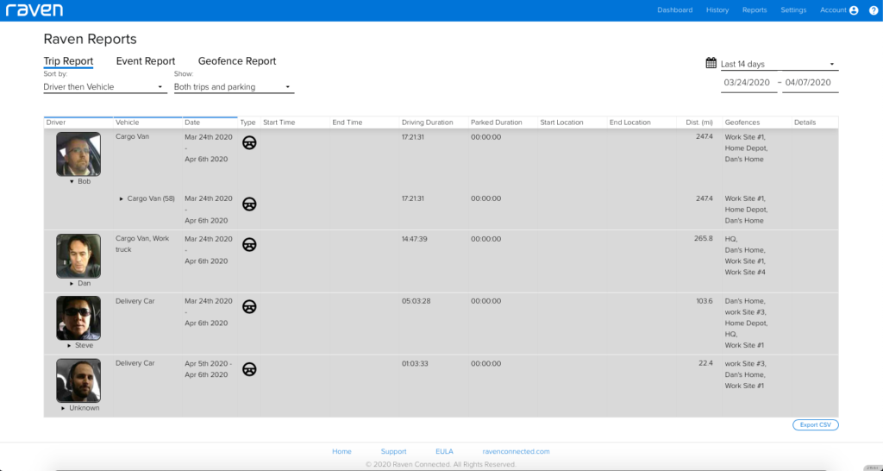
Task: Open Dan's driver photo
Action: click(x=78, y=256)
